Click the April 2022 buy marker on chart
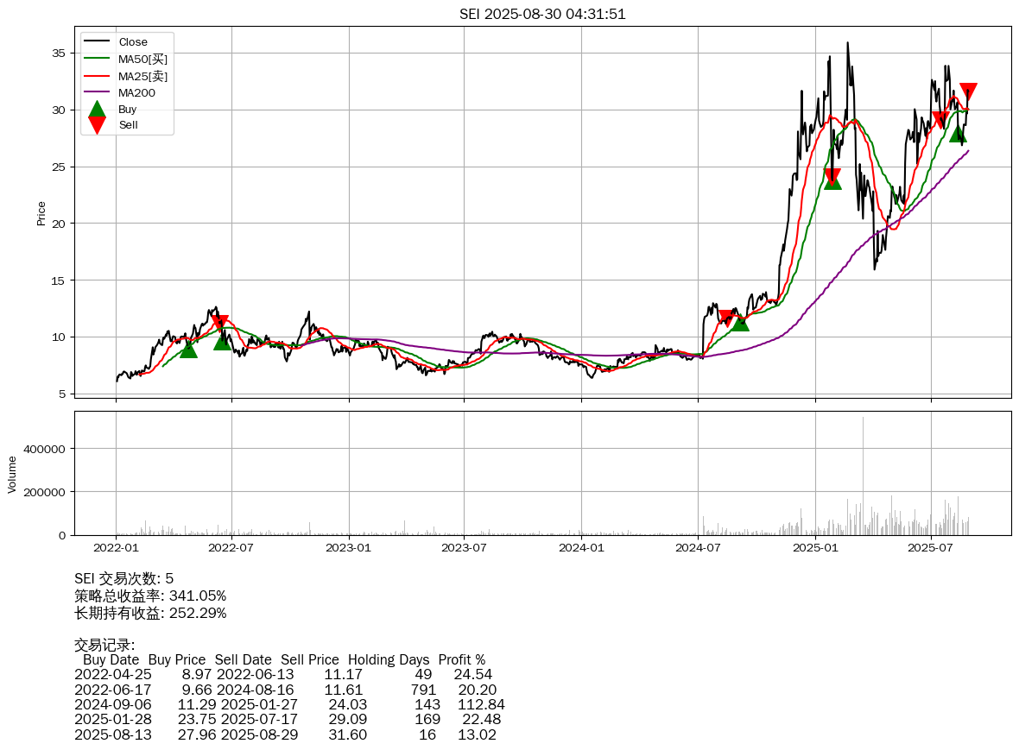The width and height of the screenshot is (1019, 750). point(188,349)
